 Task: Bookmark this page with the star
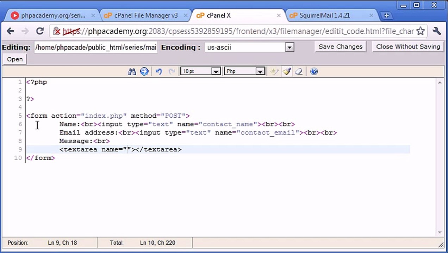point(421,31)
